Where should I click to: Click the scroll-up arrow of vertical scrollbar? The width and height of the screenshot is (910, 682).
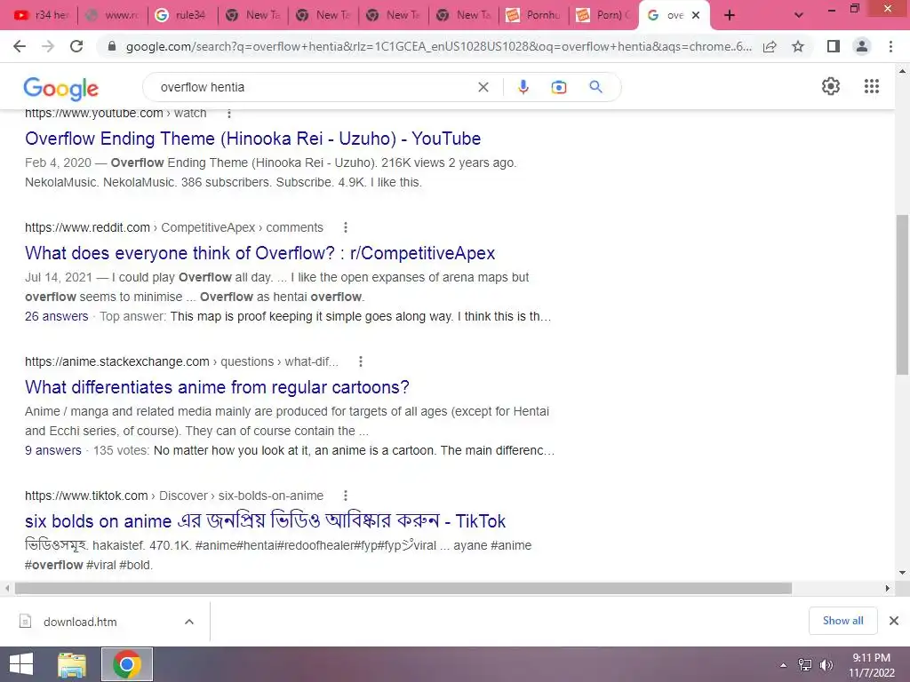coord(902,71)
